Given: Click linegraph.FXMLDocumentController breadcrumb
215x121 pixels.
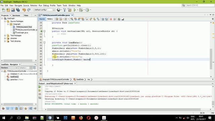Looking at the screenshot, I should point(56,79).
